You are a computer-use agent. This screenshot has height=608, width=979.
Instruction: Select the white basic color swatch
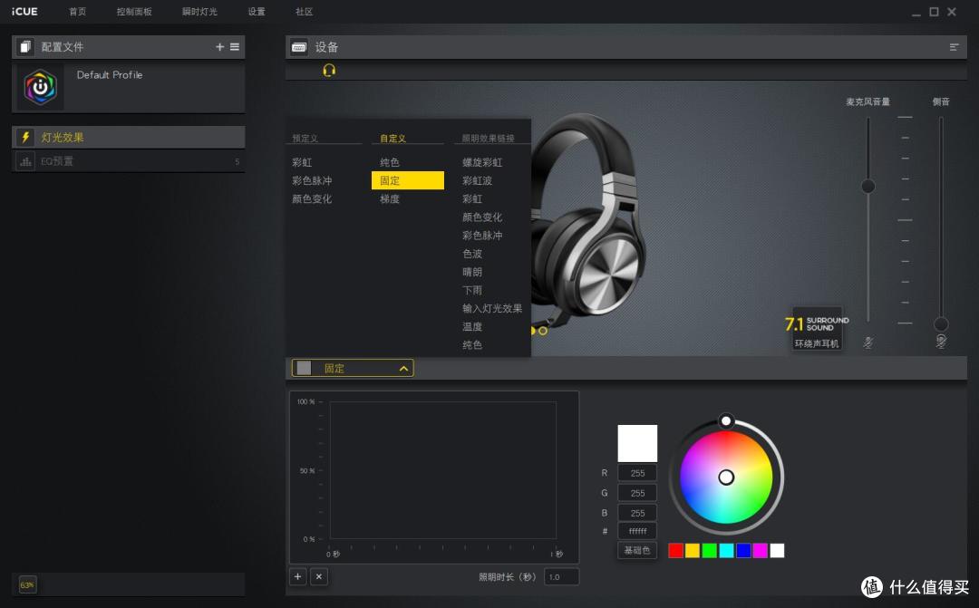[x=777, y=550]
